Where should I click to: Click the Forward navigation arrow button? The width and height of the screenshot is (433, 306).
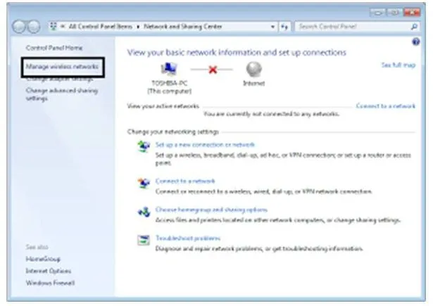33,27
